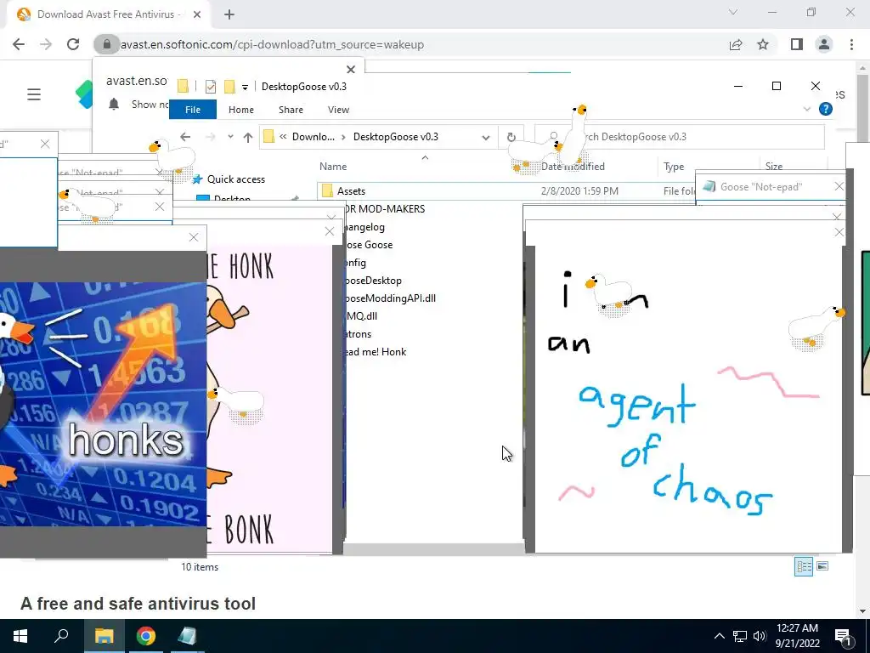Click the honks stock meme image
870x653 pixels.
click(103, 404)
